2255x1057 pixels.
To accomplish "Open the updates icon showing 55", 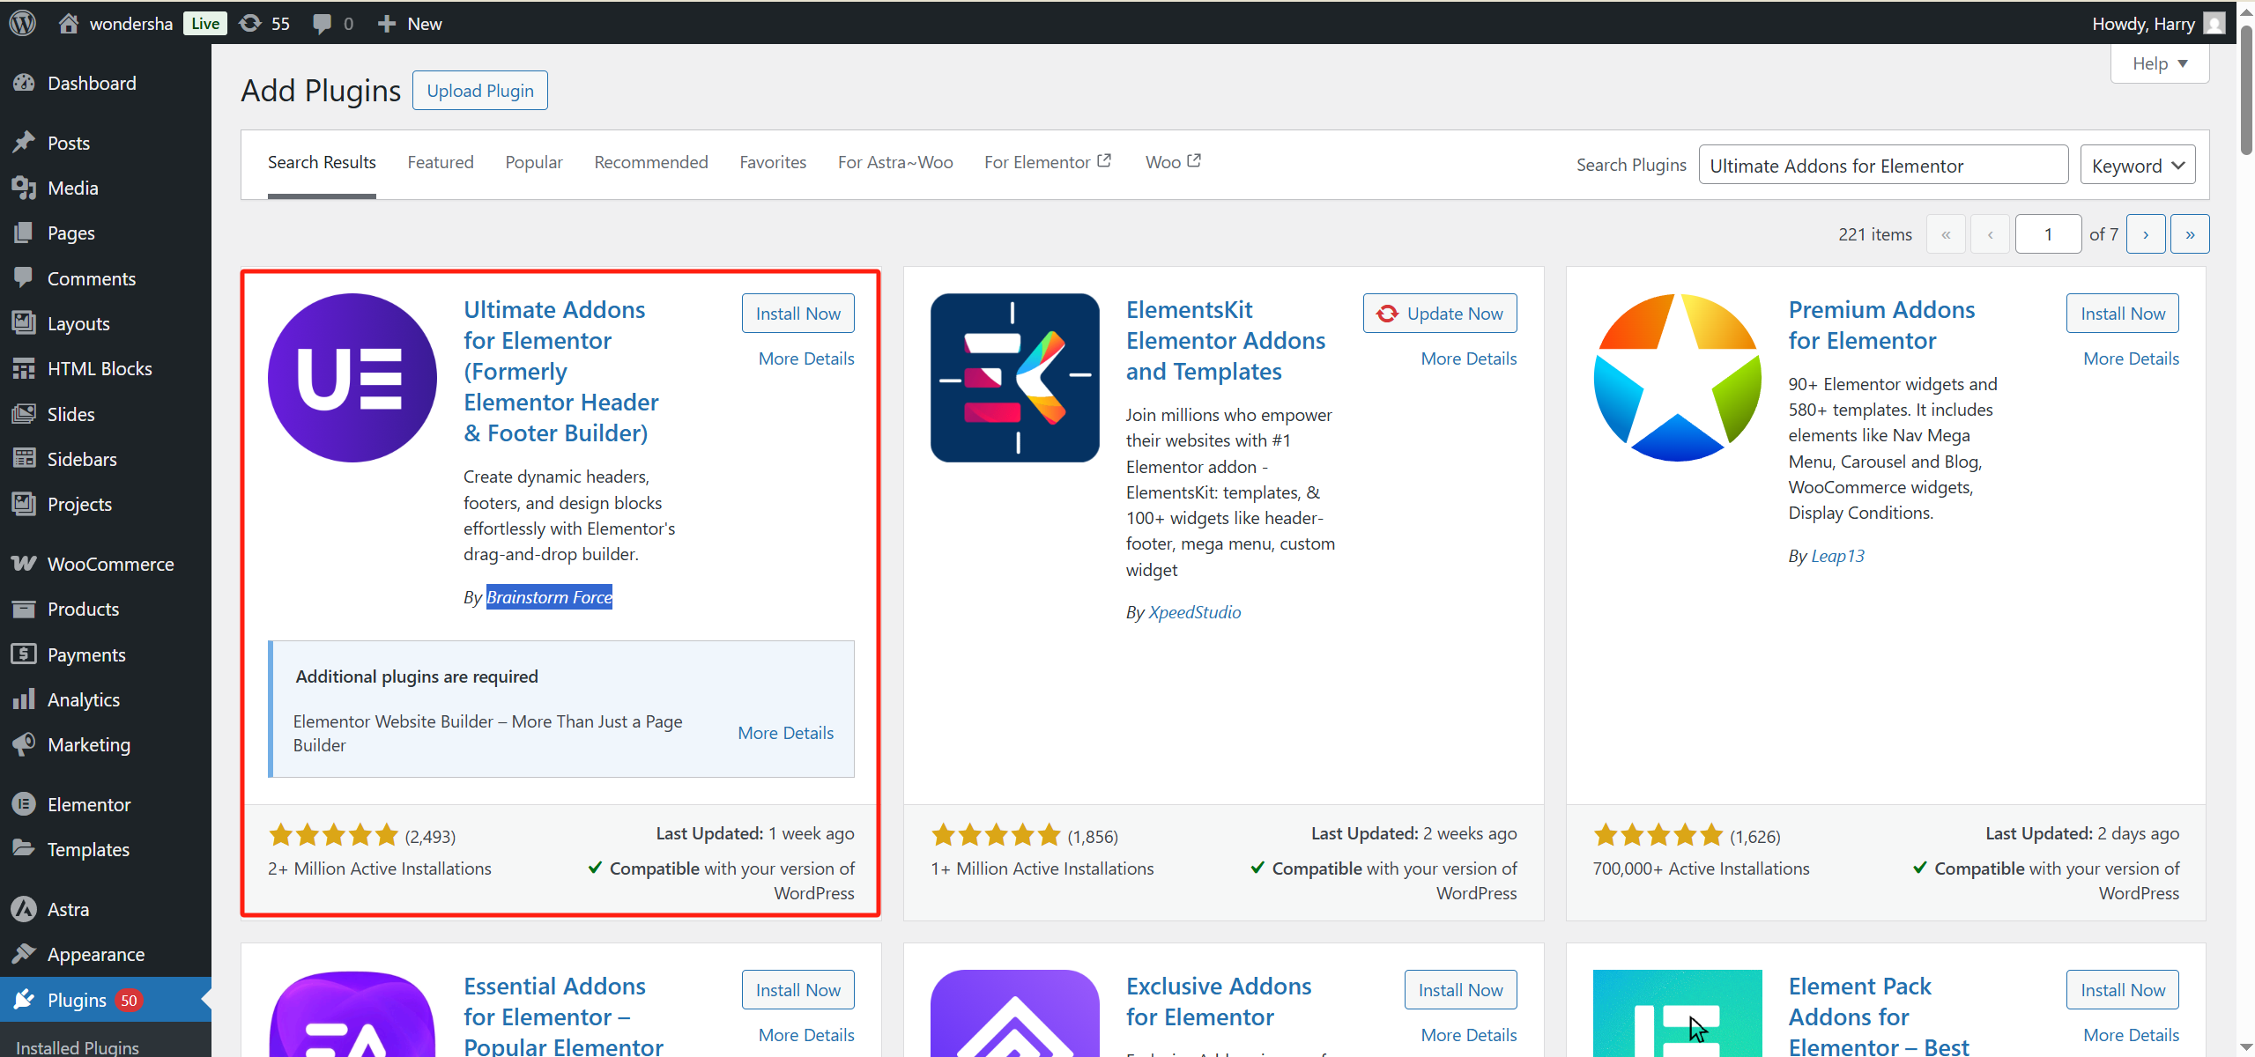I will pyautogui.click(x=250, y=23).
